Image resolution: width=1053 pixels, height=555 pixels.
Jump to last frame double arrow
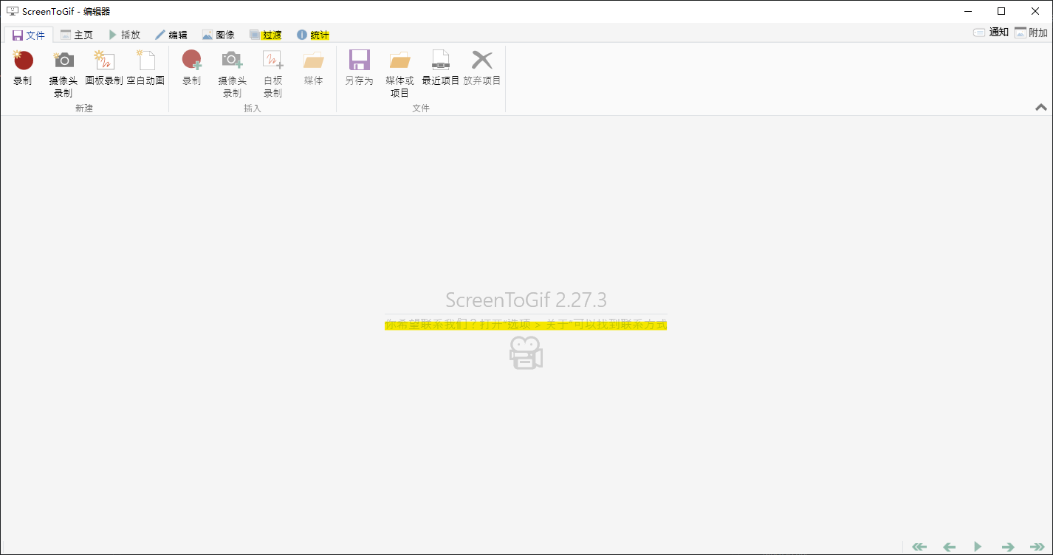[1037, 547]
